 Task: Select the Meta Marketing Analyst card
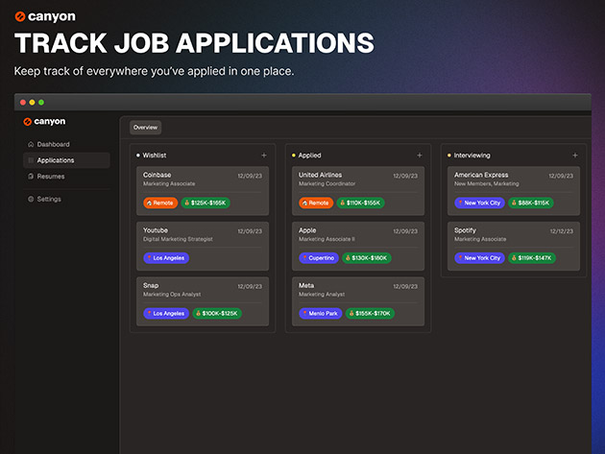click(357, 290)
